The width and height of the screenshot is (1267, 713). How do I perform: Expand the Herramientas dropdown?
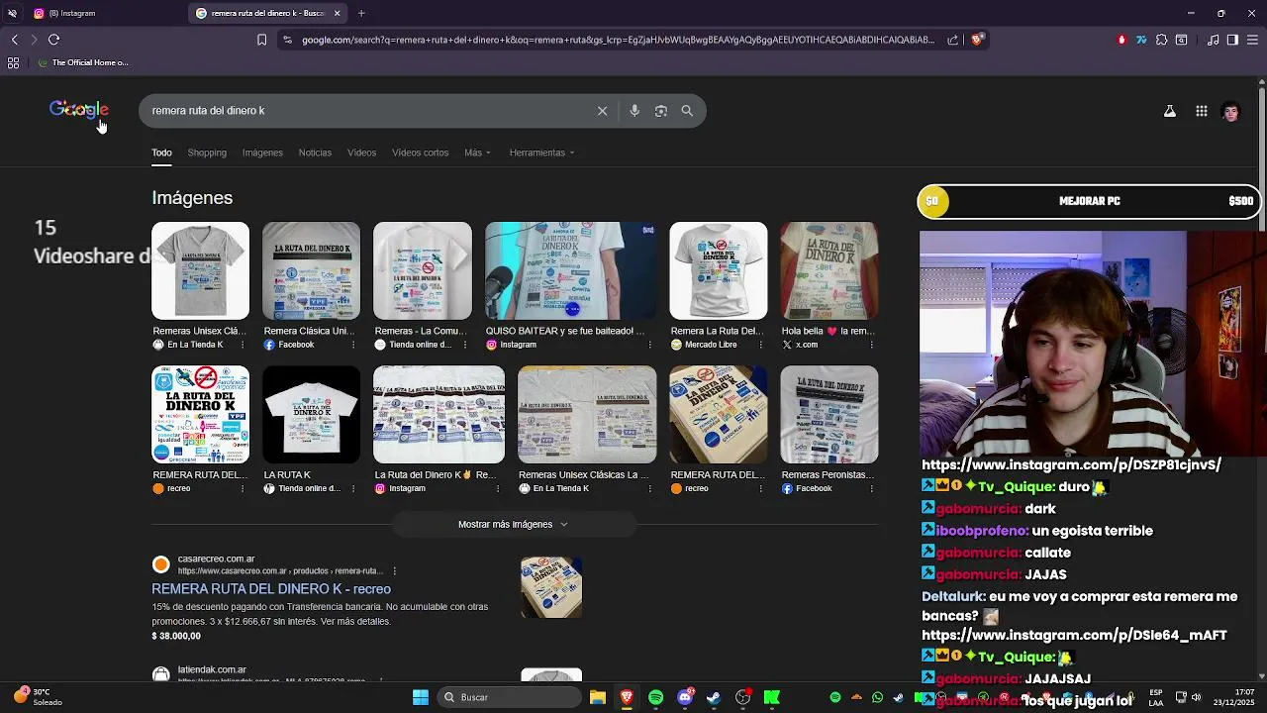[541, 153]
